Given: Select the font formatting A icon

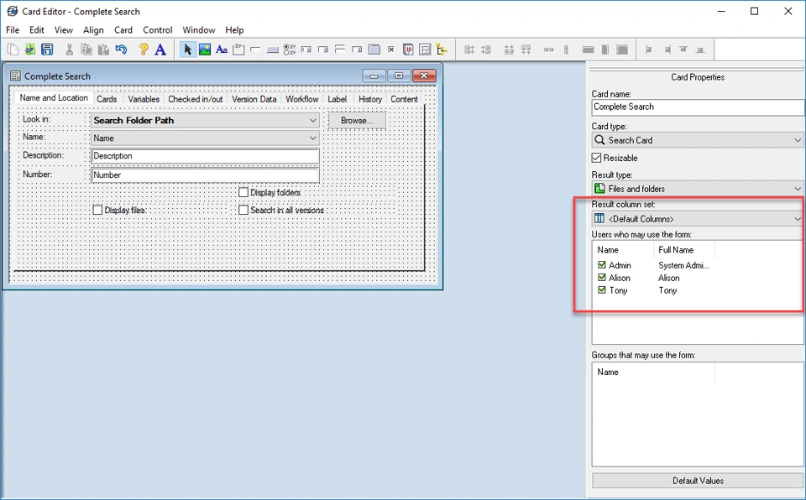Looking at the screenshot, I should tap(159, 49).
